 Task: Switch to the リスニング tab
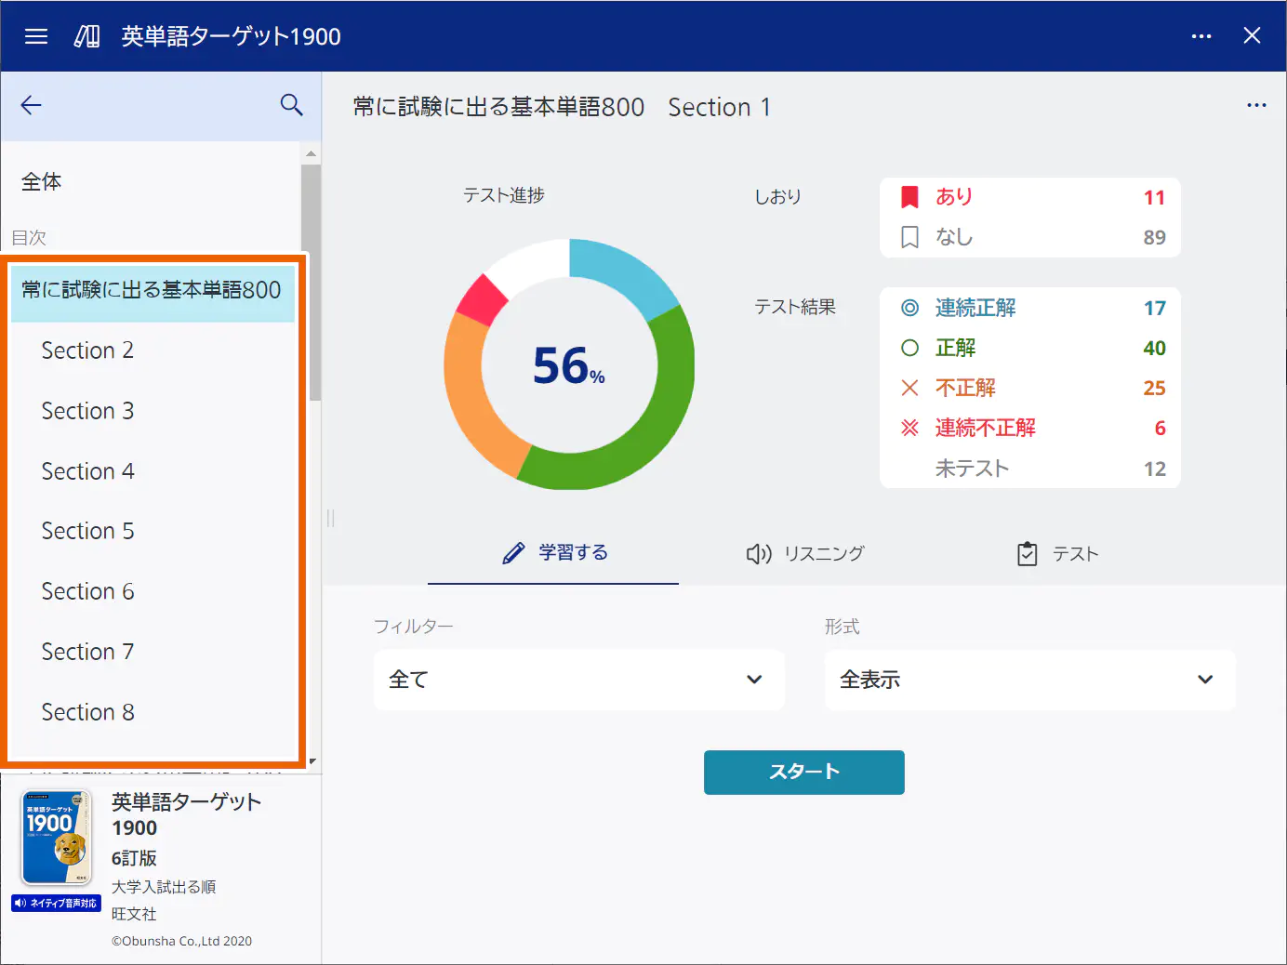[x=805, y=554]
